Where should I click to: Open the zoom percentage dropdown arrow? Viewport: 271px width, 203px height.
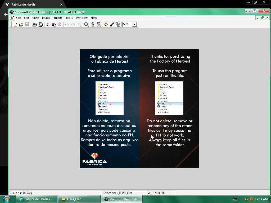(x=135, y=25)
